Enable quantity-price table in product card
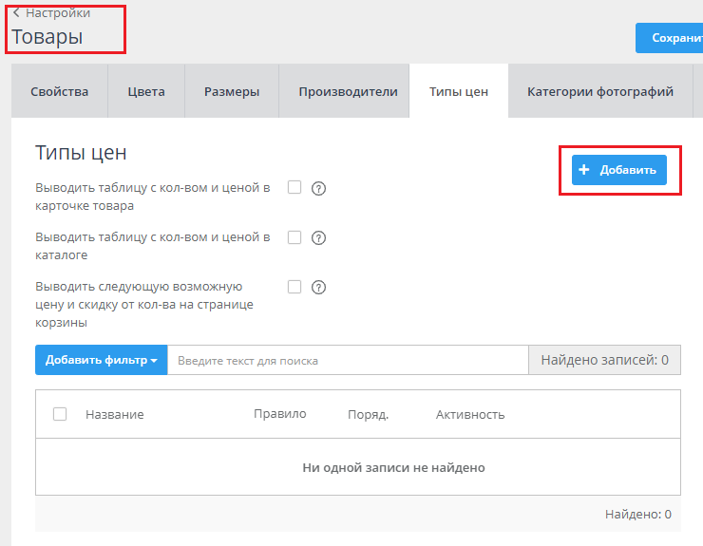This screenshot has width=703, height=546. tap(294, 187)
